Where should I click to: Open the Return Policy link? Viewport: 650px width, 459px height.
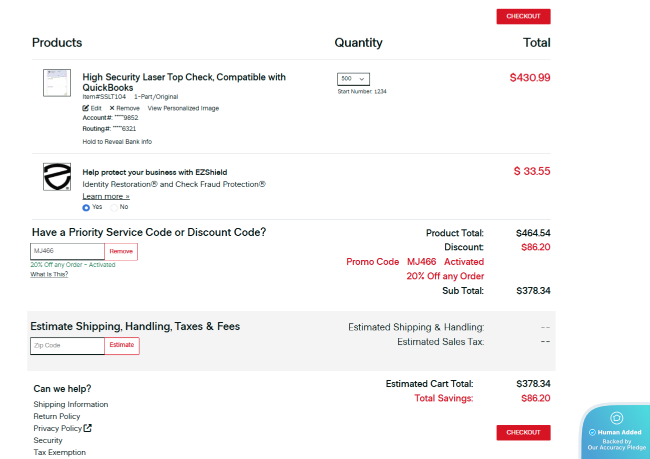click(x=57, y=416)
